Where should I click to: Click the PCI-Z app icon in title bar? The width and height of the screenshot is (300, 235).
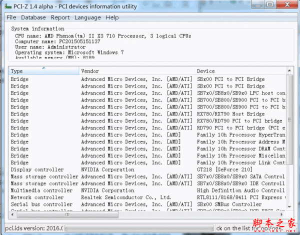tap(8, 6)
